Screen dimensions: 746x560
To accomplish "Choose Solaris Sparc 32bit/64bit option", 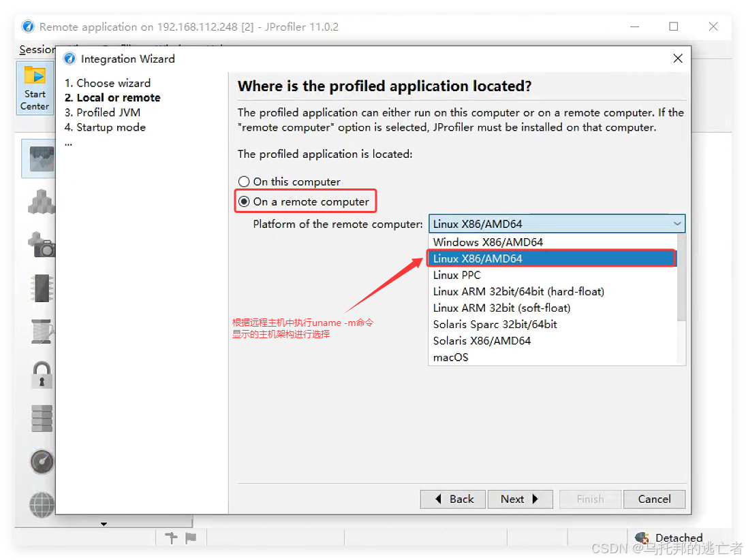I will click(x=552, y=325).
